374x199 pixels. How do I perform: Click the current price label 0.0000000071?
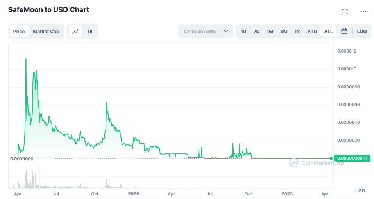click(352, 158)
